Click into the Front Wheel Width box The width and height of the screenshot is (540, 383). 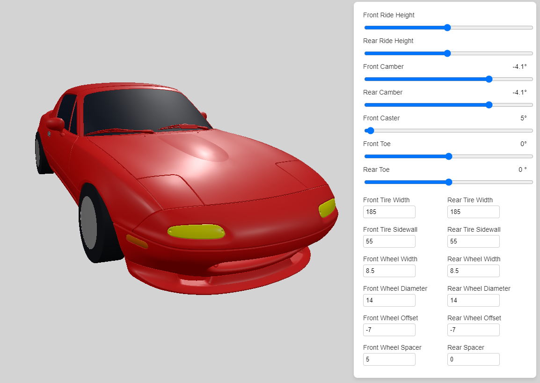(x=389, y=271)
